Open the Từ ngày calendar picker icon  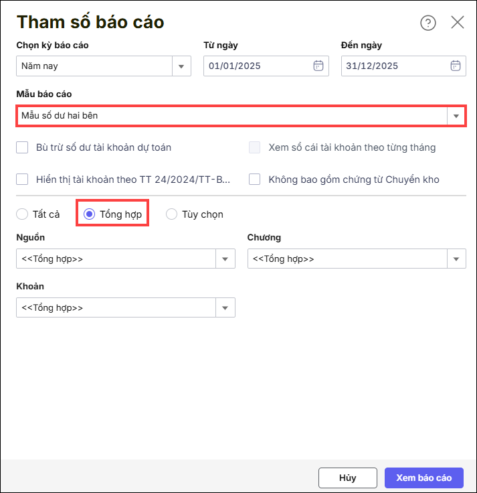coord(318,66)
